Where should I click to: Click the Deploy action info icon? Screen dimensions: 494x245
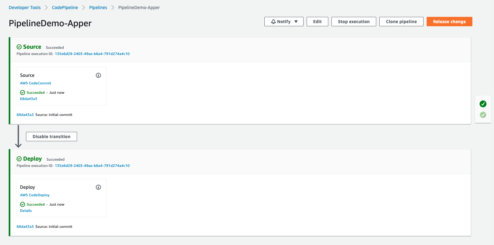pos(98,187)
